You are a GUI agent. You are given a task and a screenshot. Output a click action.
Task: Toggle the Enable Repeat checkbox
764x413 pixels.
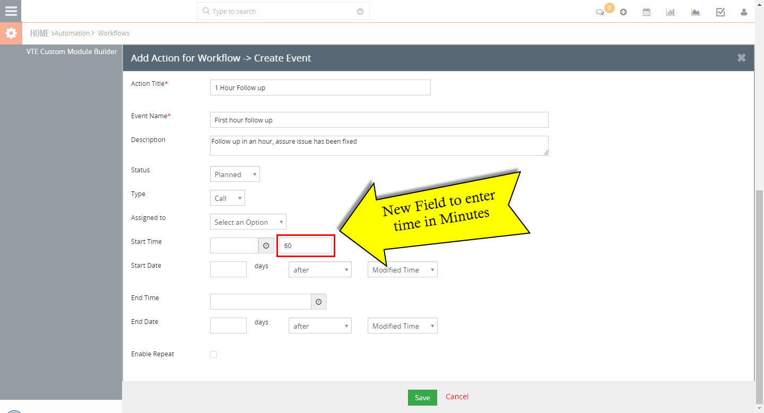213,354
